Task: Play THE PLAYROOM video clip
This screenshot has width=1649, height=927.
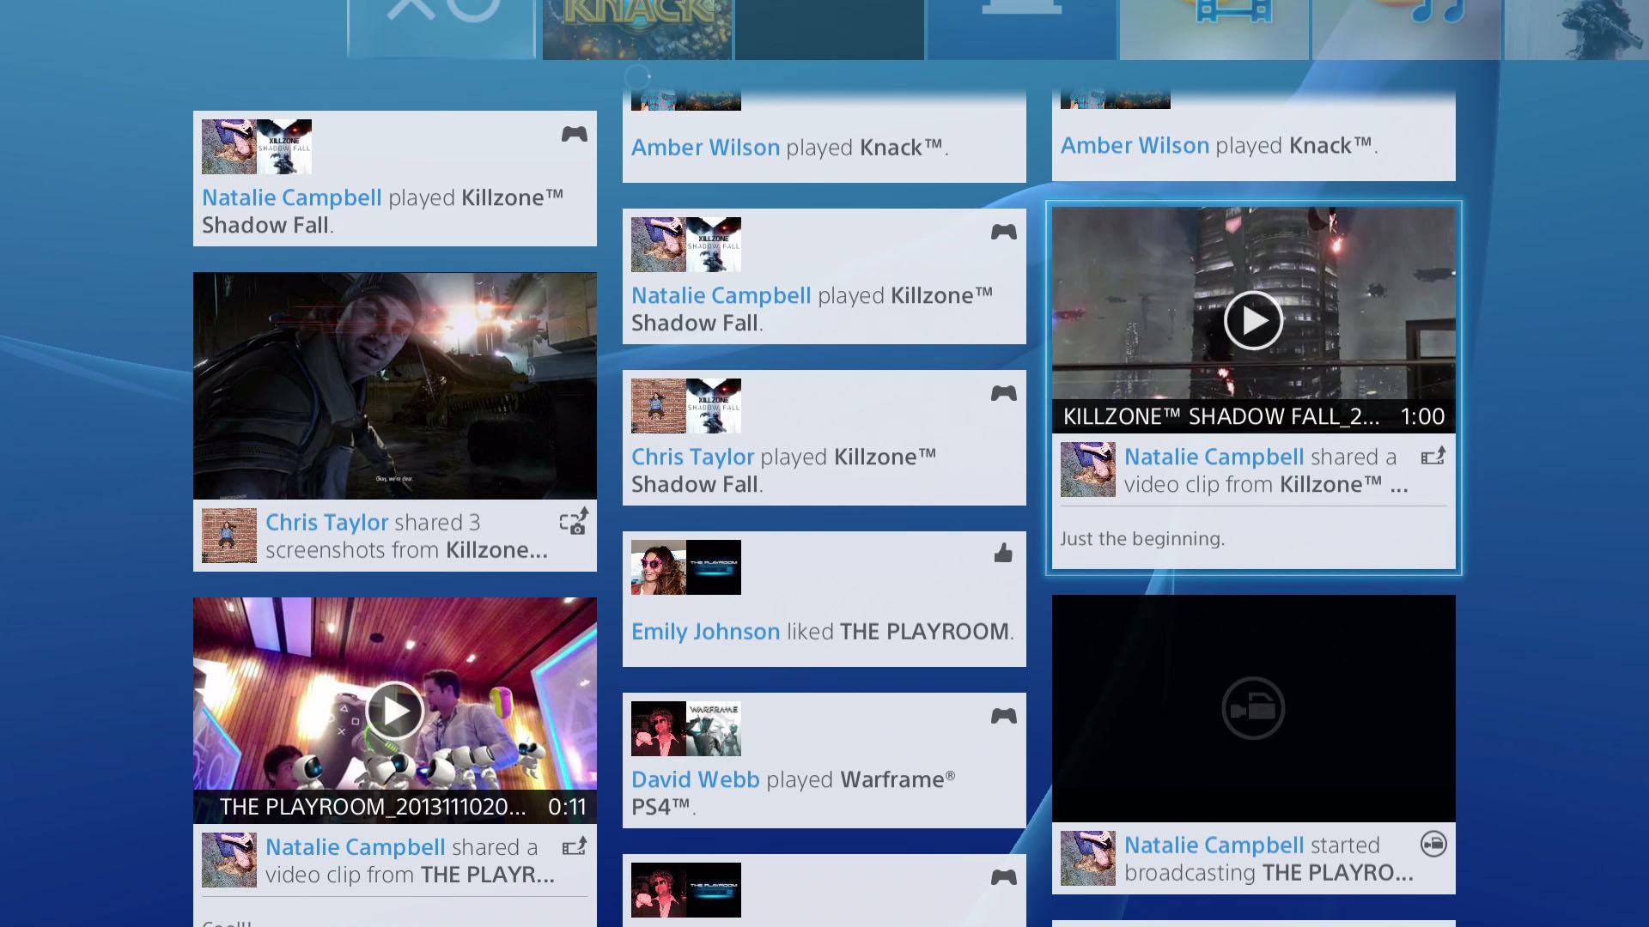Action: tap(394, 711)
